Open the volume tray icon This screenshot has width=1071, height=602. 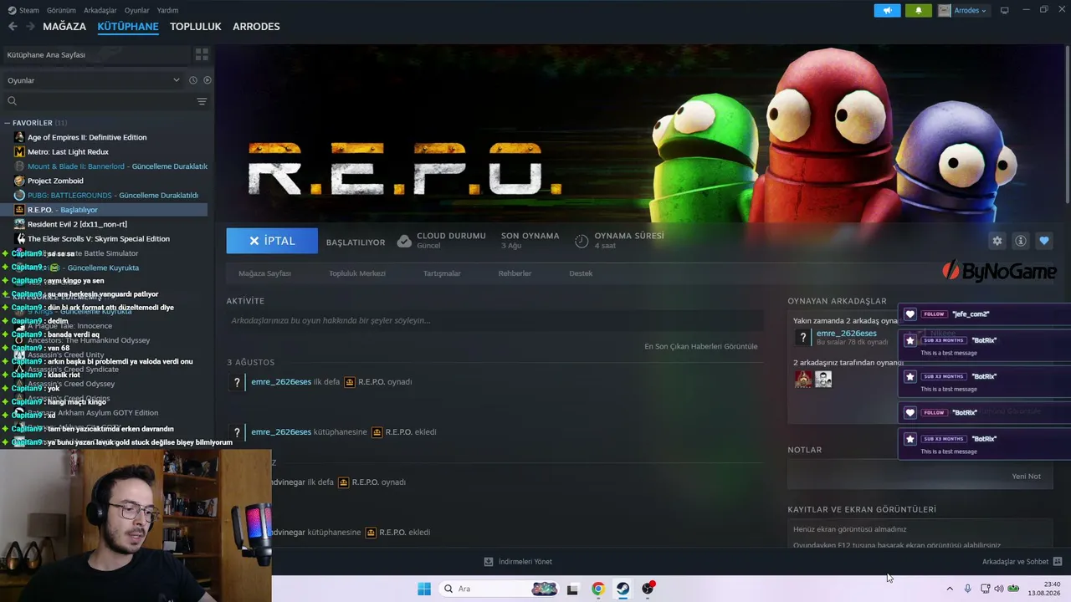(x=999, y=589)
